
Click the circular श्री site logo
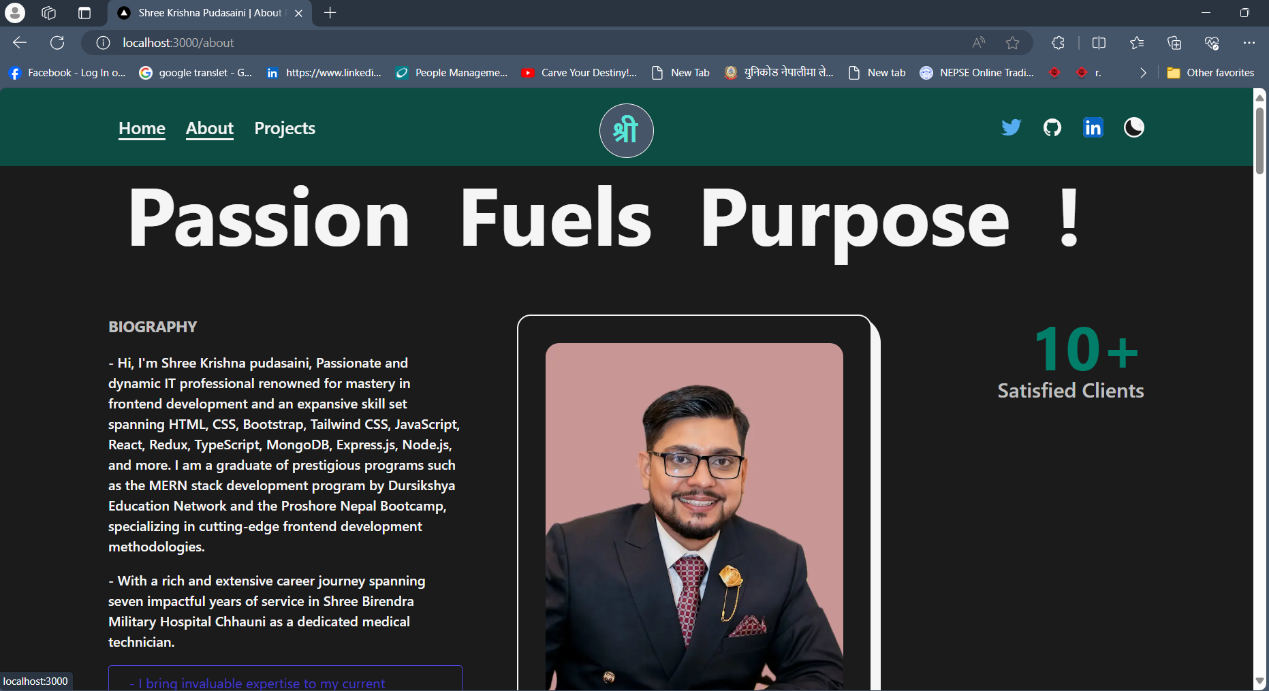[x=627, y=131]
